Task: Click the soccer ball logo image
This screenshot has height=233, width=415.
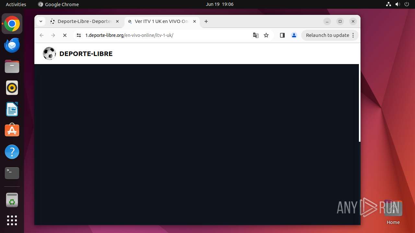Action: tap(49, 54)
